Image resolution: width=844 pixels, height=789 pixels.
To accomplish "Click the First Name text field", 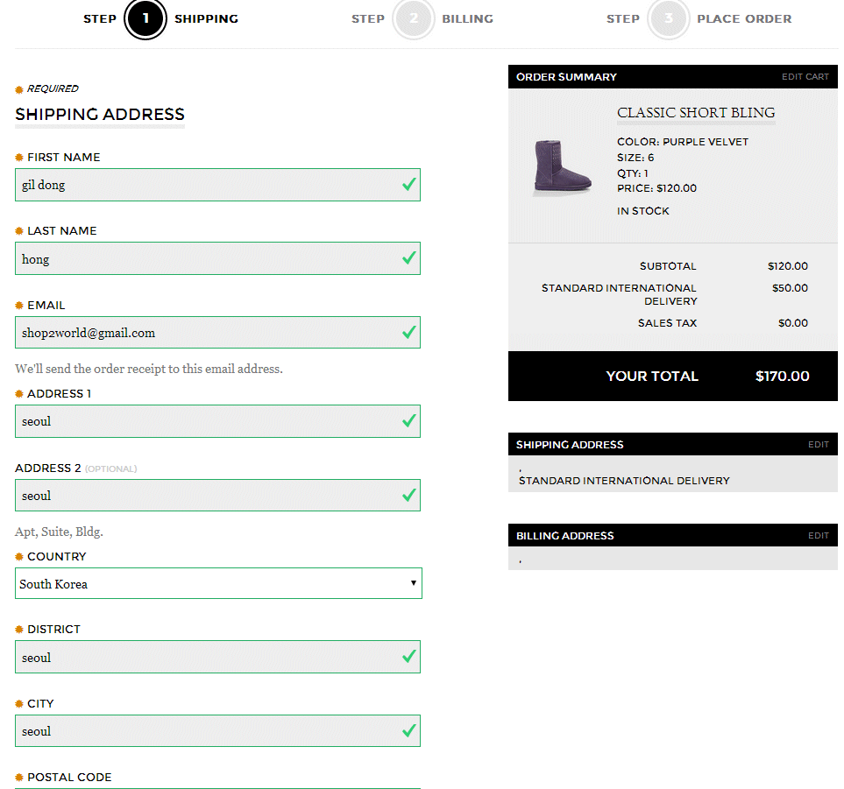I will [206, 185].
